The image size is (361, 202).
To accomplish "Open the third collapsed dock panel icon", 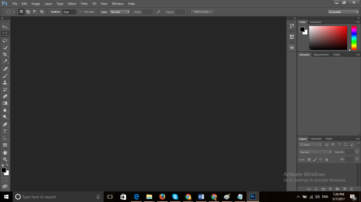I will (292, 47).
